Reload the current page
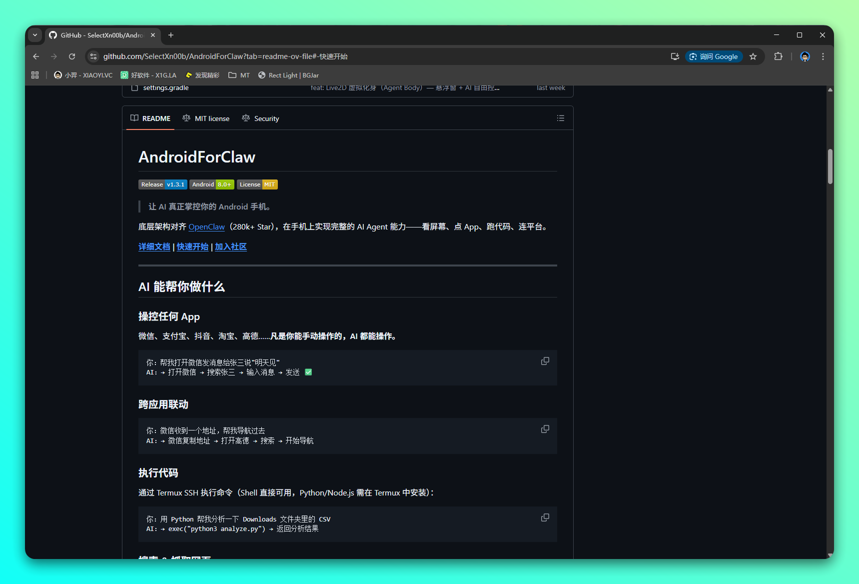 71,56
